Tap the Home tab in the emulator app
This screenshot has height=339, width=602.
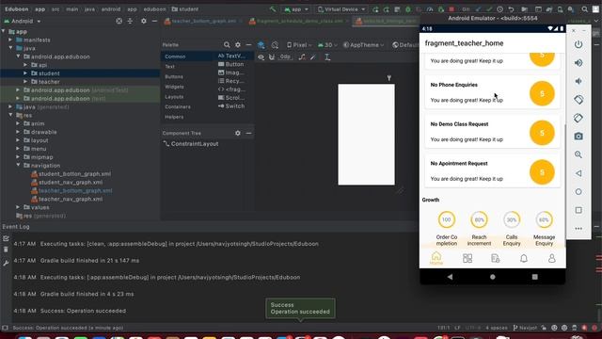pyautogui.click(x=436, y=258)
